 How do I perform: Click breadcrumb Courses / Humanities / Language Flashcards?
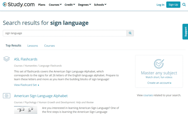(38, 66)
